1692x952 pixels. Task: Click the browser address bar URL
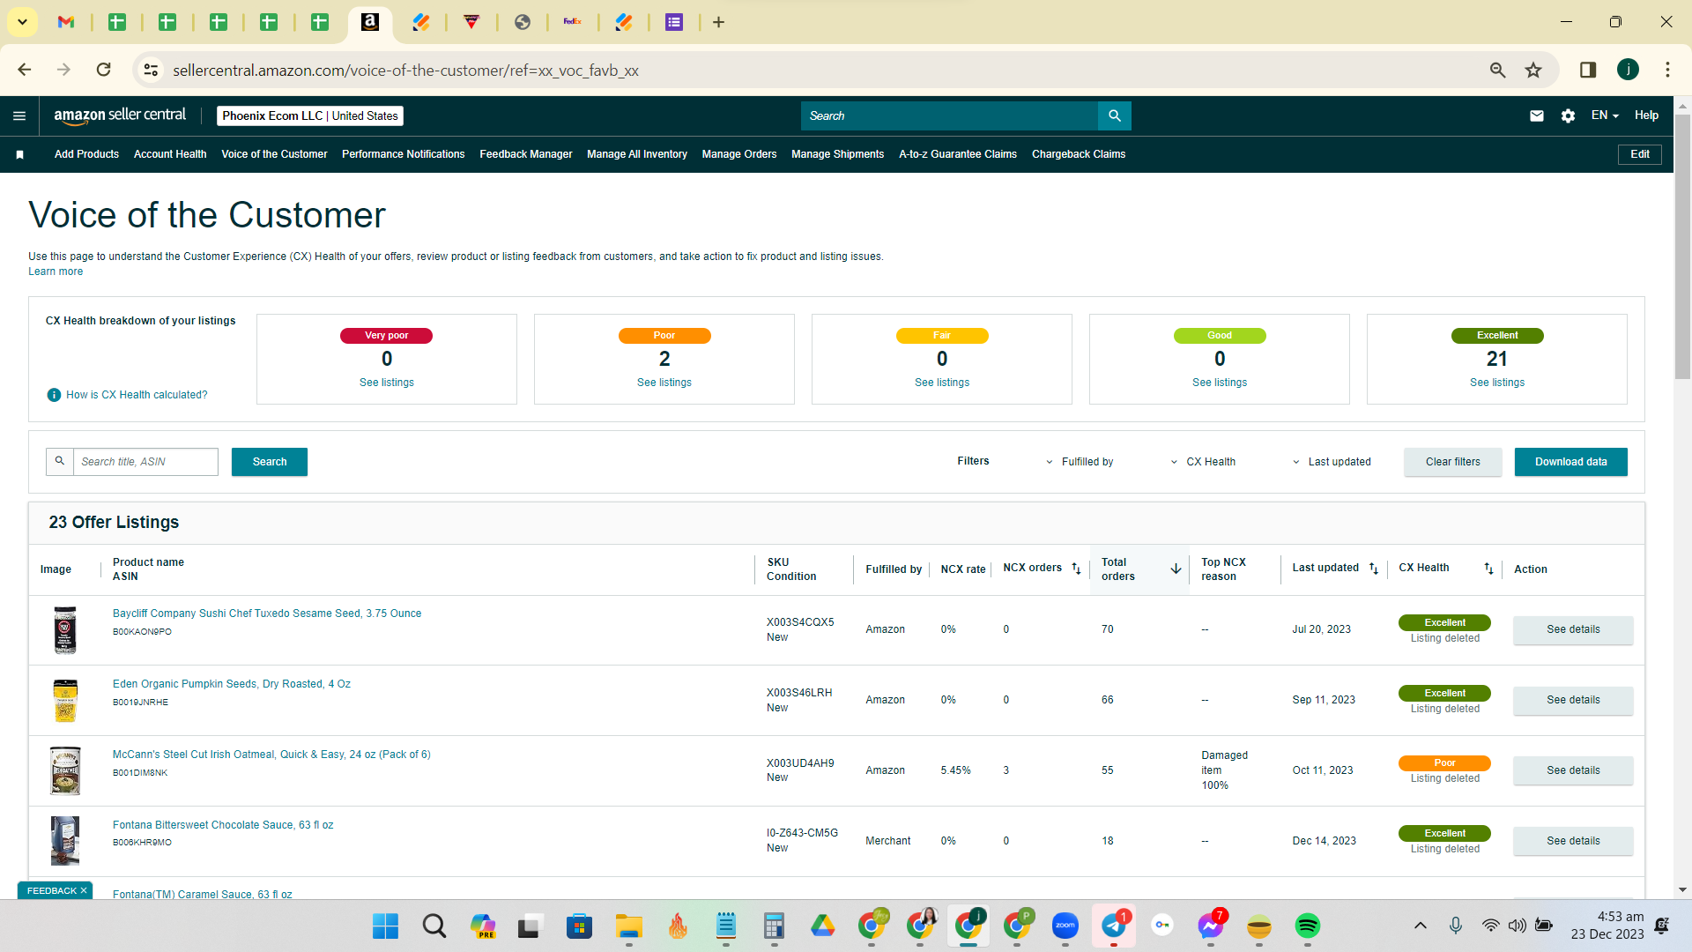click(405, 70)
